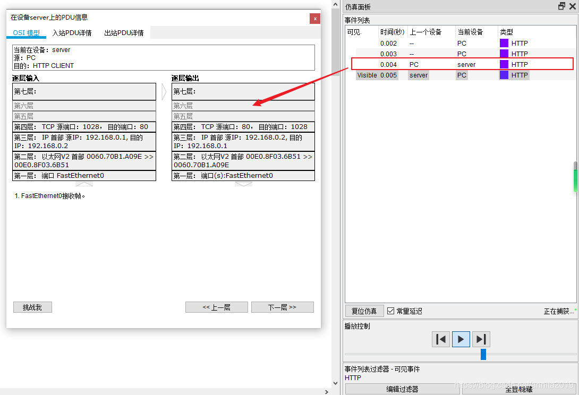Undock the 仿真面板 panel with float icon
The width and height of the screenshot is (579, 395).
(x=561, y=6)
